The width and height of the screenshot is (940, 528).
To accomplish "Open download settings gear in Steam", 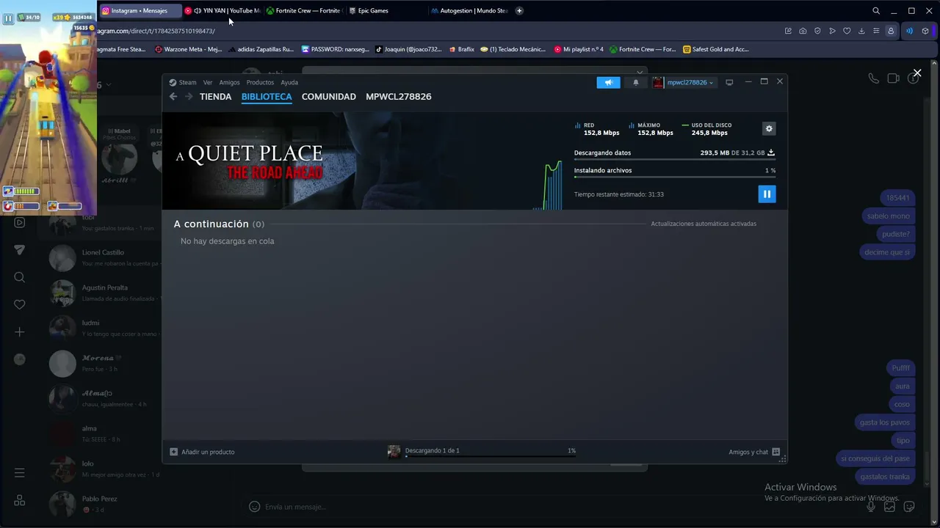I will (769, 129).
